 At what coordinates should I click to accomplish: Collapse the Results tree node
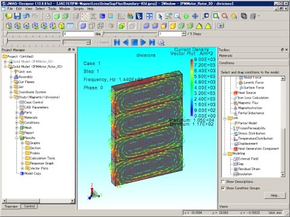[x=17, y=138]
